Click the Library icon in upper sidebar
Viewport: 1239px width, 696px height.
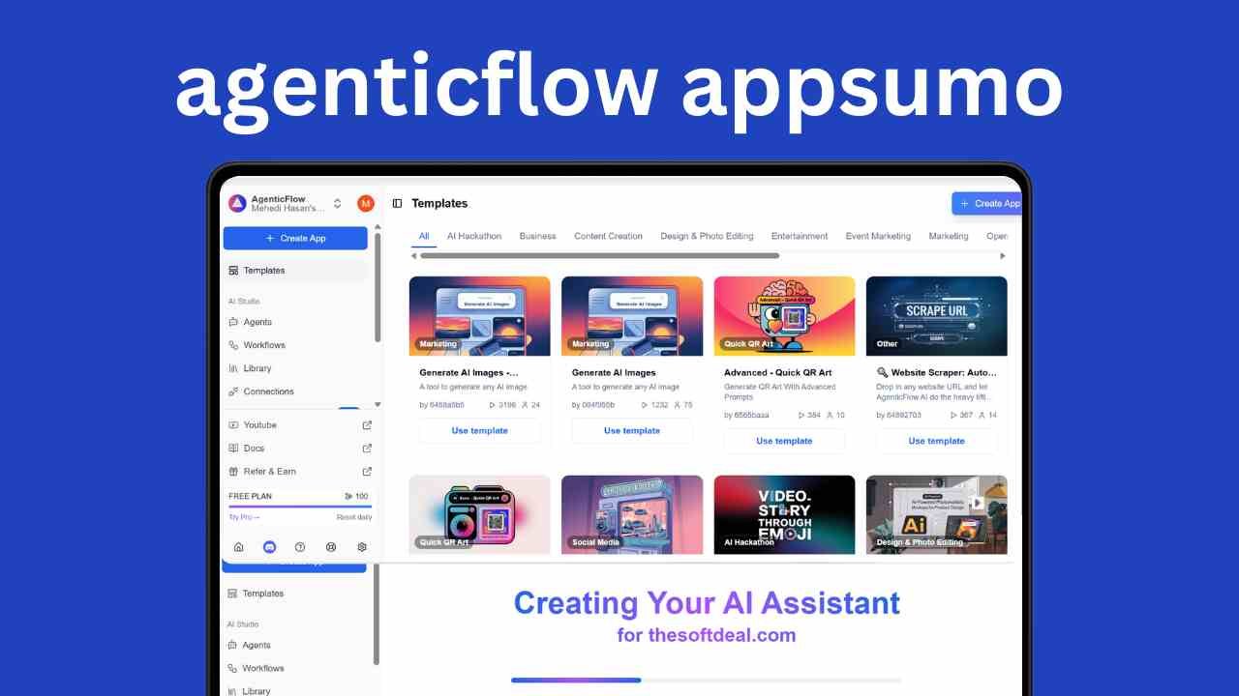(233, 368)
